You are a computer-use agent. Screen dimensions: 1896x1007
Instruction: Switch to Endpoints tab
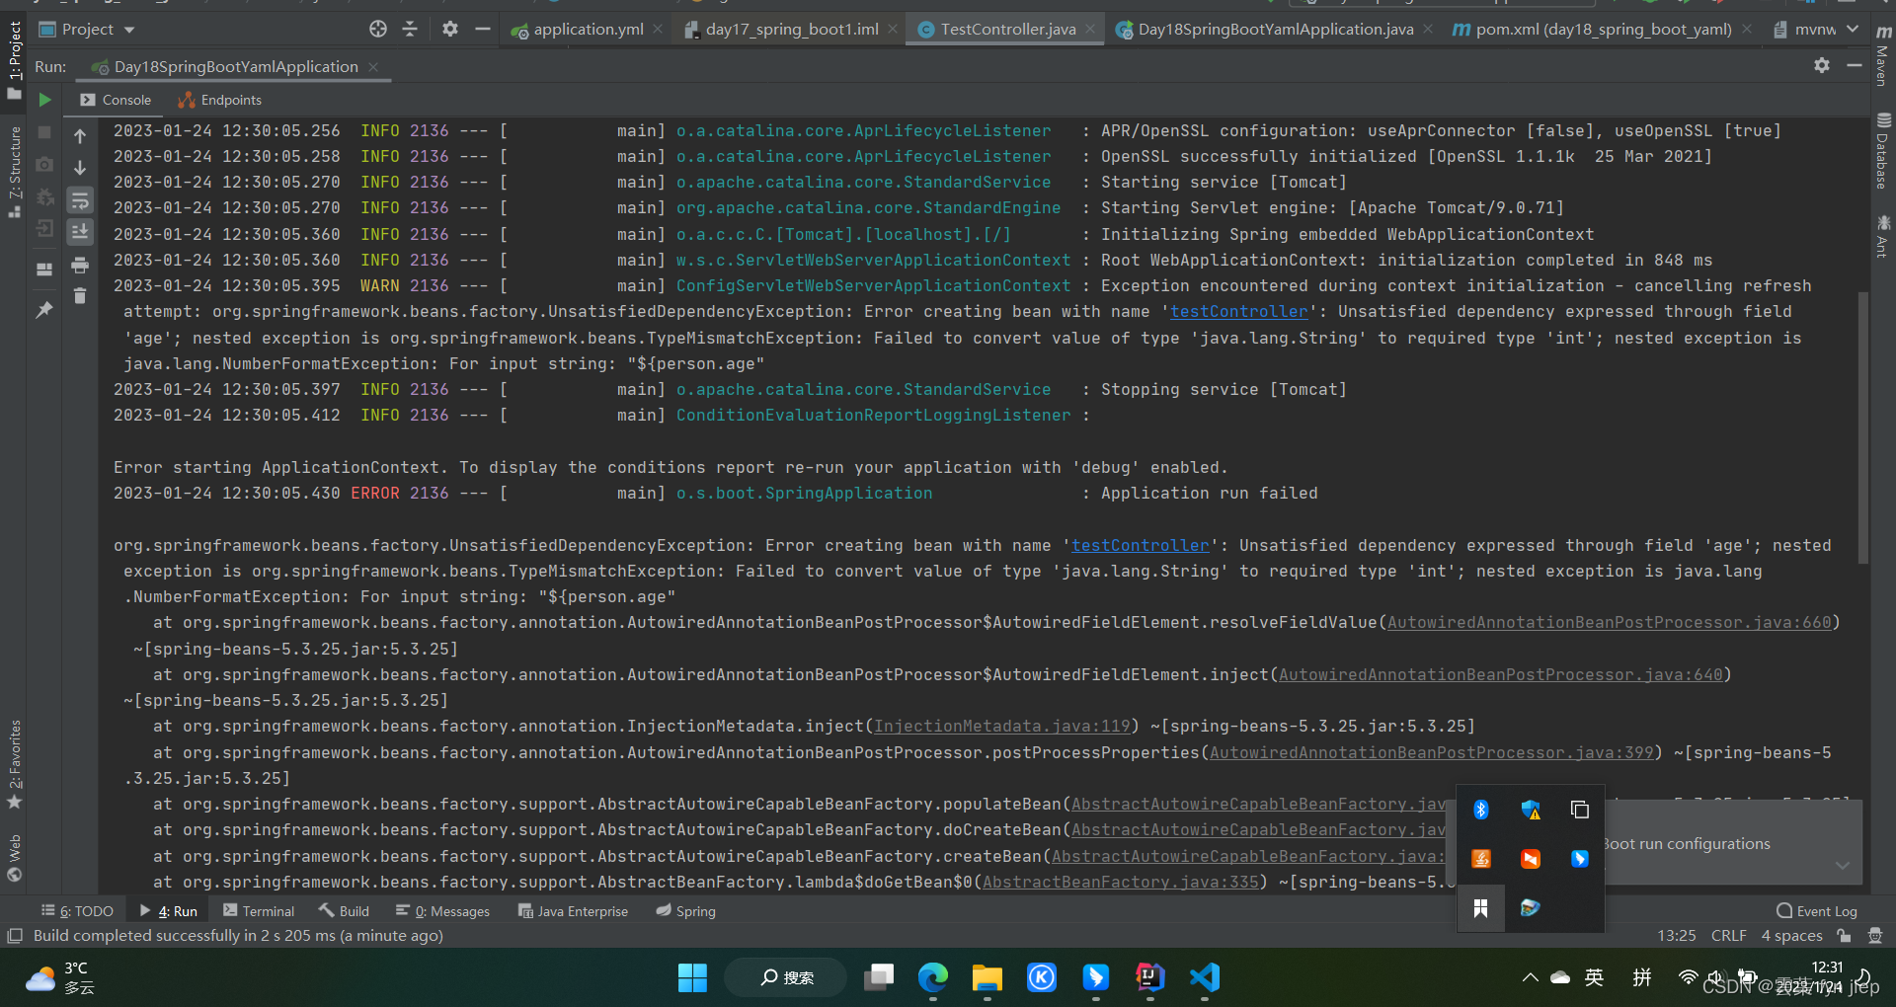219,100
